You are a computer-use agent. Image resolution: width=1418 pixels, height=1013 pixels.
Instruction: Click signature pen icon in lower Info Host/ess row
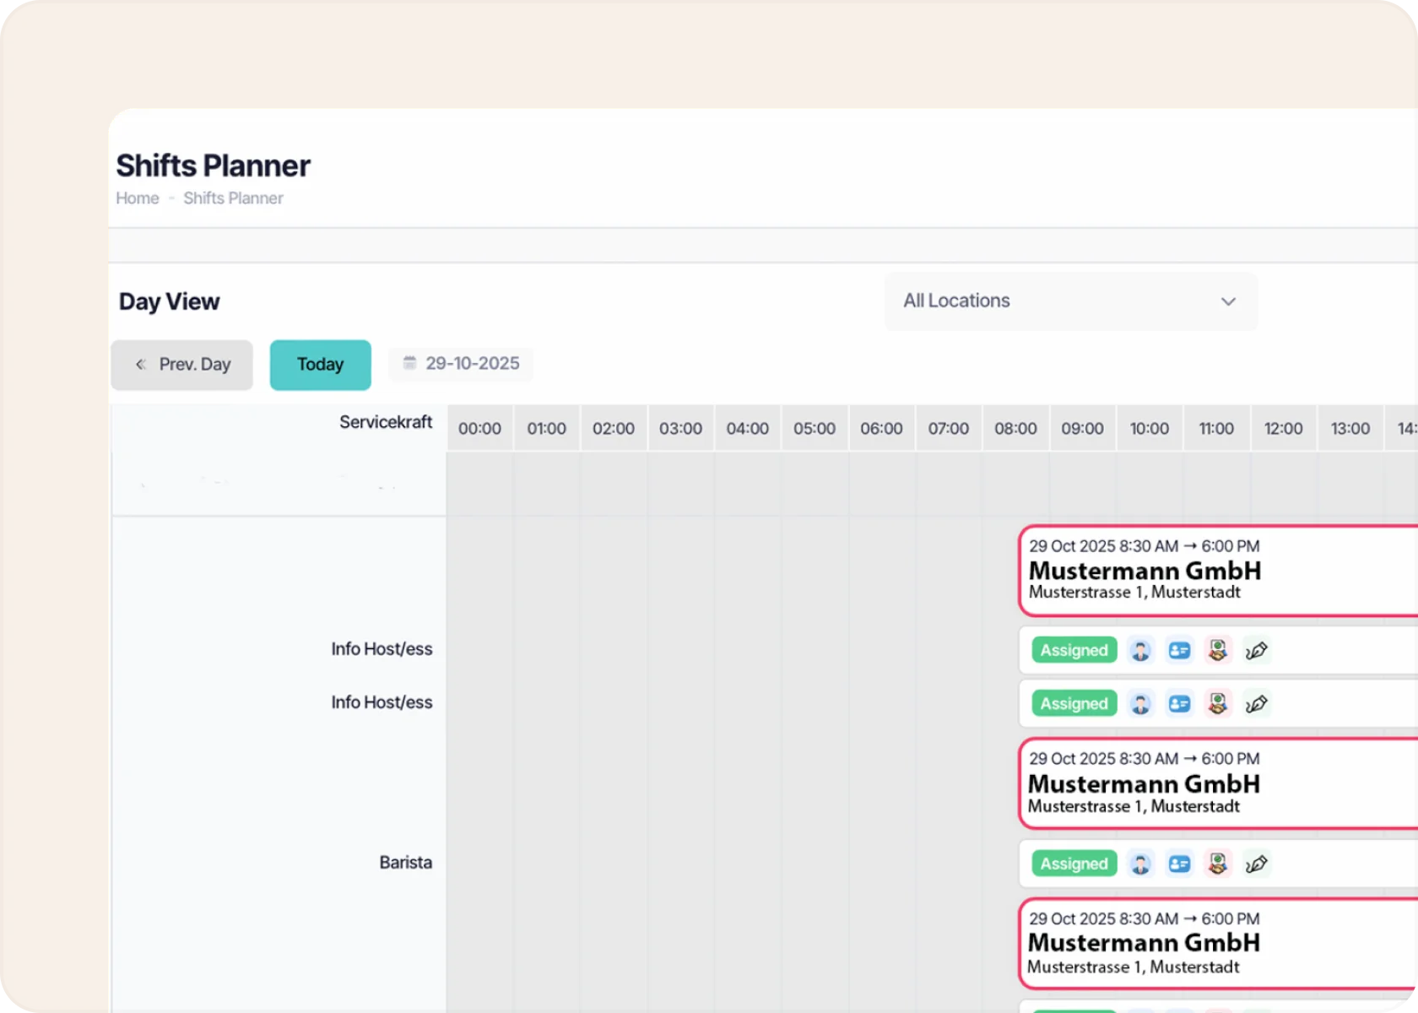click(x=1257, y=703)
